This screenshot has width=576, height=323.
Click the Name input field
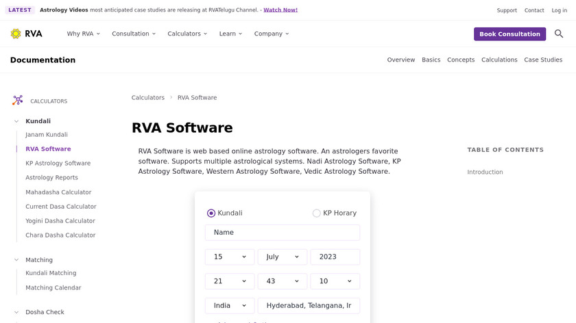click(283, 233)
